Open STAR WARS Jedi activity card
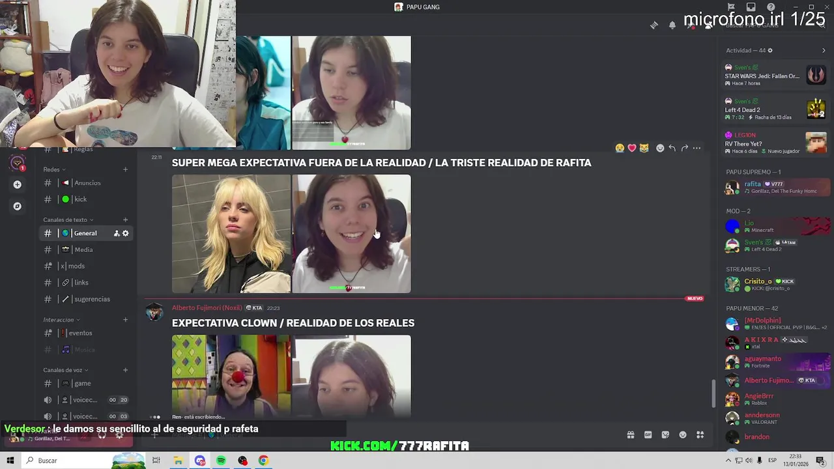This screenshot has height=469, width=834. tap(775, 75)
